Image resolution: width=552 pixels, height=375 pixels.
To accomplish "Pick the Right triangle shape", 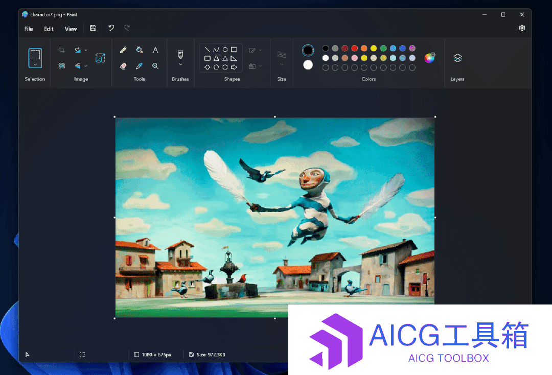I will pyautogui.click(x=234, y=58).
